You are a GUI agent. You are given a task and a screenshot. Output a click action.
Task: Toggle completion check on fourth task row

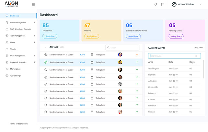tap(46, 77)
